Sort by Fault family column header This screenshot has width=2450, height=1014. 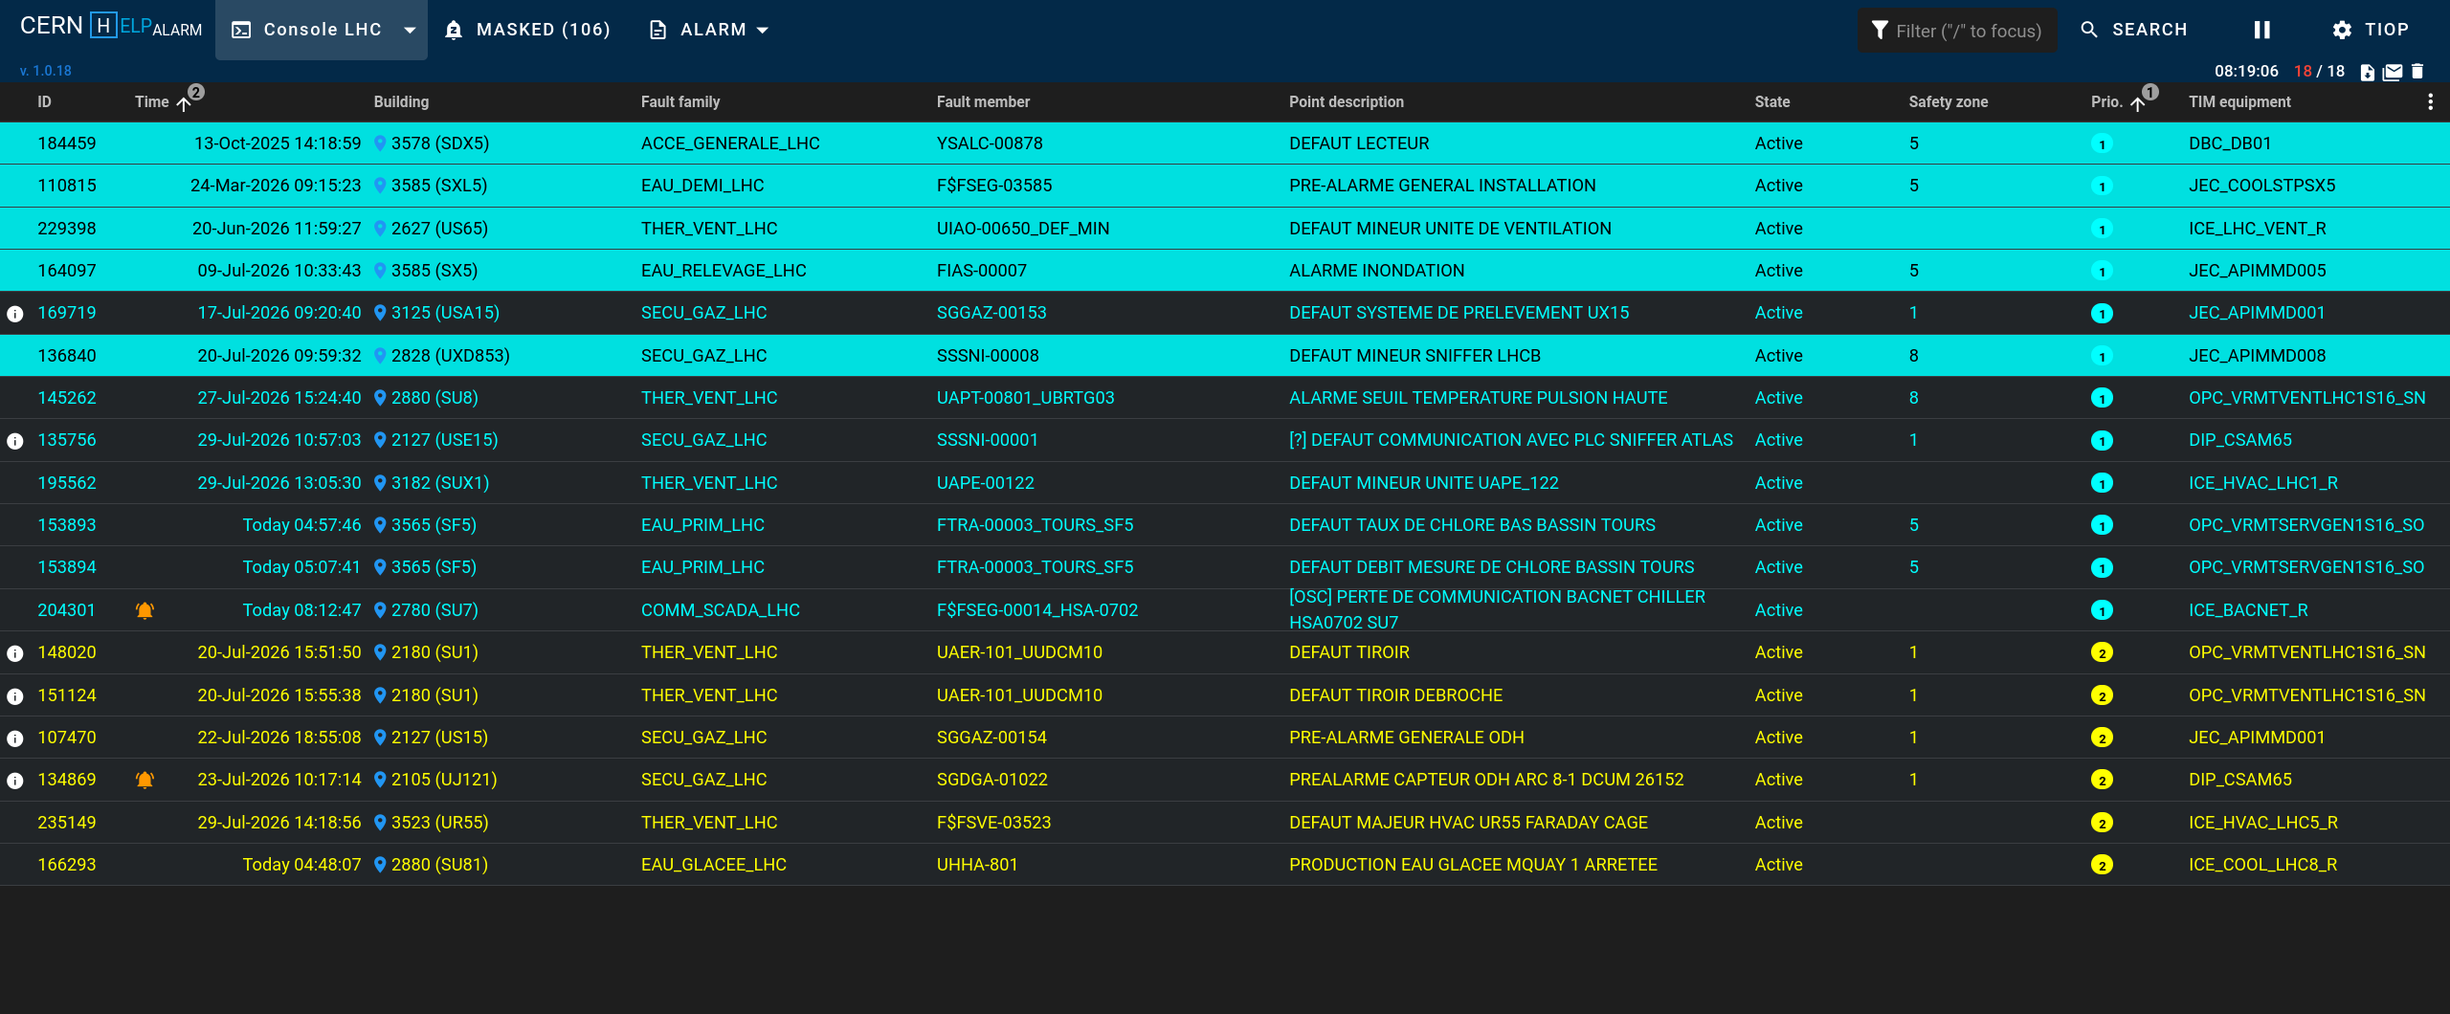tap(680, 101)
